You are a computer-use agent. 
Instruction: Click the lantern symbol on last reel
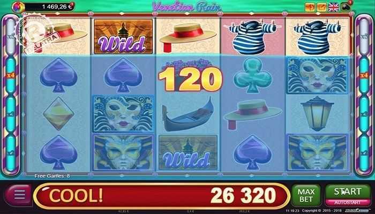point(317,113)
